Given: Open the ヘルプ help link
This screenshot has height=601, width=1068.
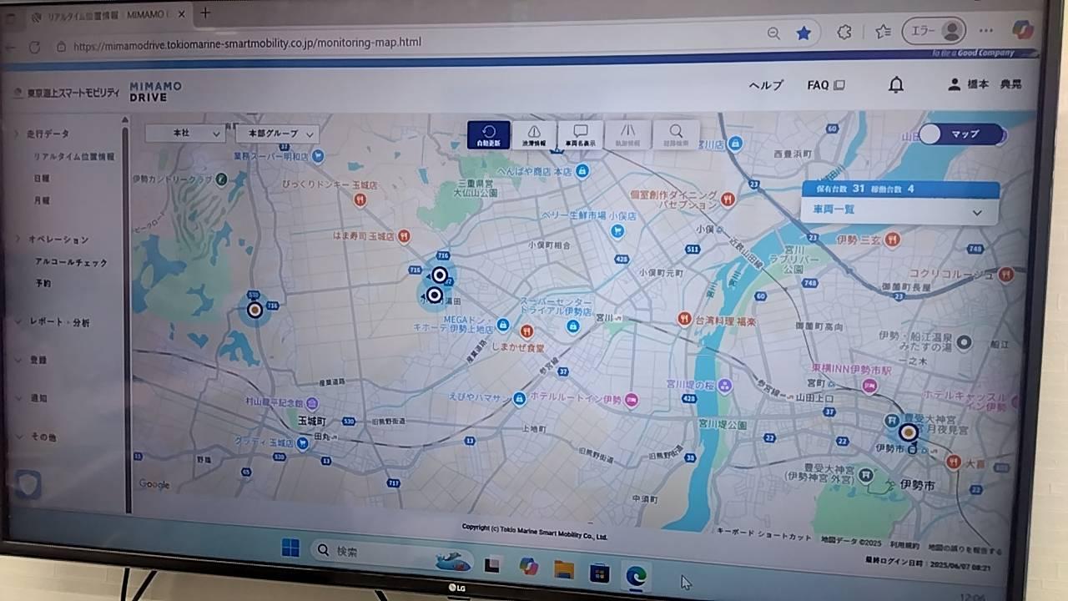Looking at the screenshot, I should (765, 85).
